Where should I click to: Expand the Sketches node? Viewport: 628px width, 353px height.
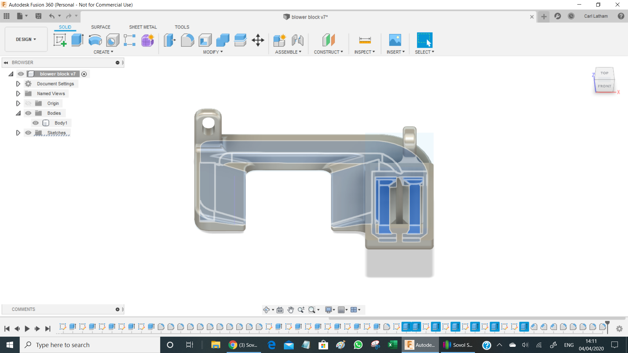(18, 133)
